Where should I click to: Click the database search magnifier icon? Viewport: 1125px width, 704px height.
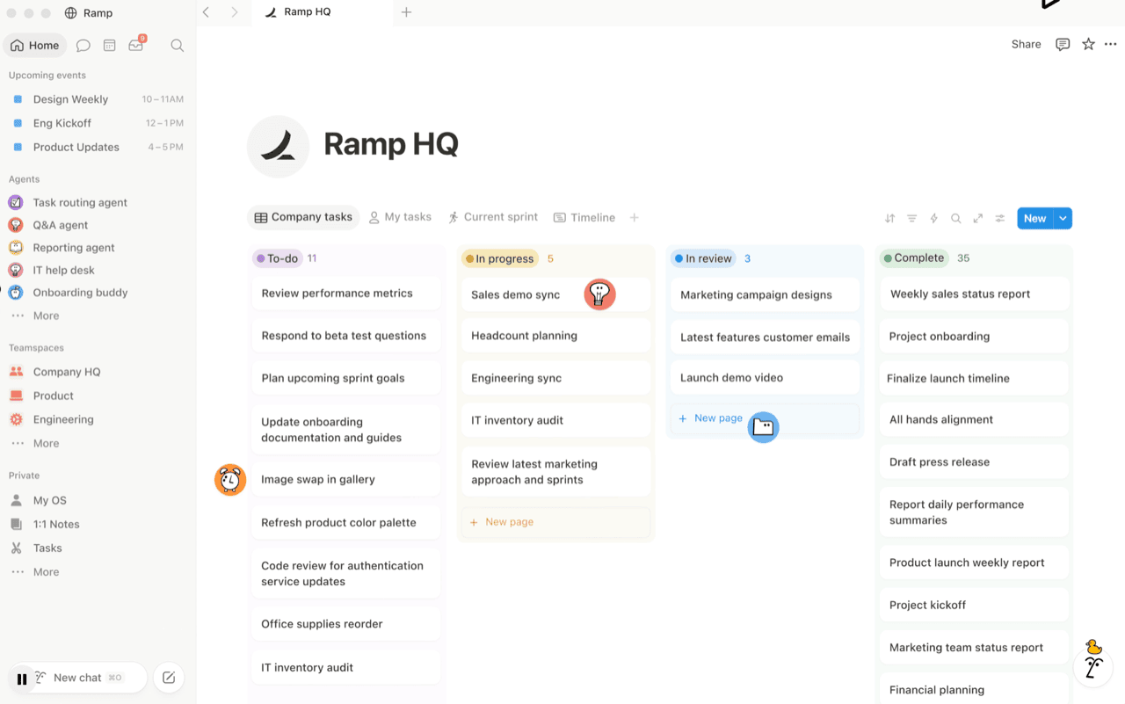click(955, 218)
